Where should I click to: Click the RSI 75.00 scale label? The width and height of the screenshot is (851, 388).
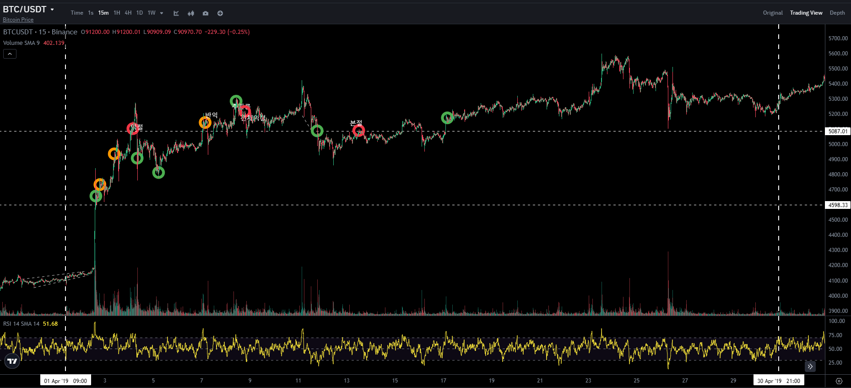click(835, 335)
